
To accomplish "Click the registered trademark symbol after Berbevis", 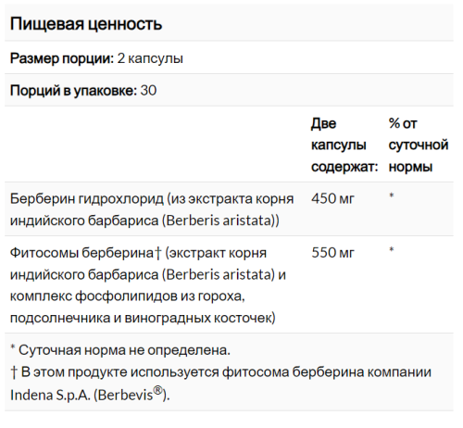I will (x=157, y=391).
